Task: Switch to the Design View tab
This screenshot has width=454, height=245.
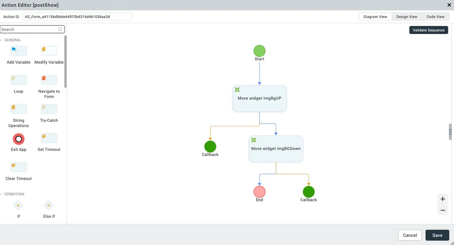Action: click(x=406, y=17)
